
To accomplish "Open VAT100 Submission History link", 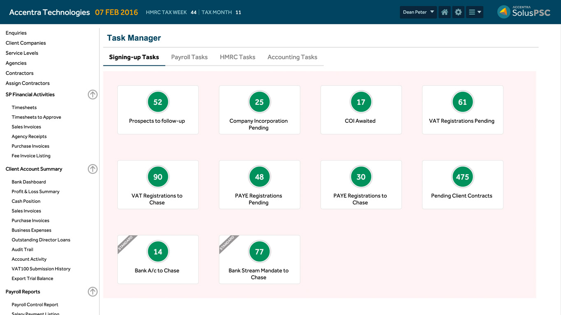I will pos(41,269).
